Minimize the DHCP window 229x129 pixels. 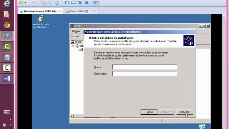point(200,26)
